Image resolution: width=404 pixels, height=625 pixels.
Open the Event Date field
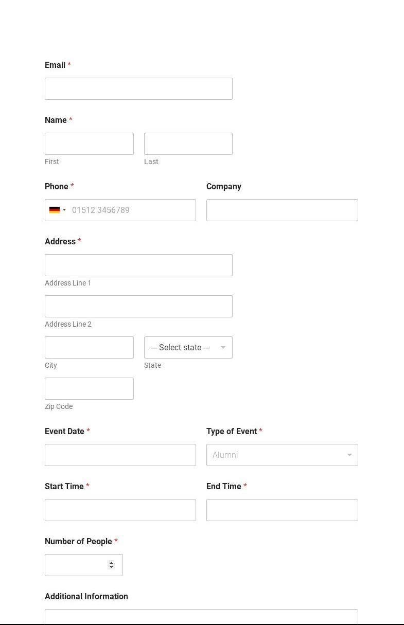pyautogui.click(x=120, y=455)
